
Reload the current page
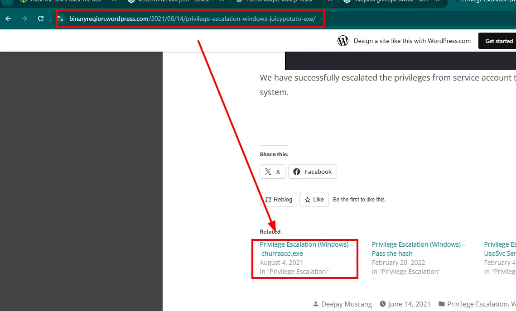41,19
